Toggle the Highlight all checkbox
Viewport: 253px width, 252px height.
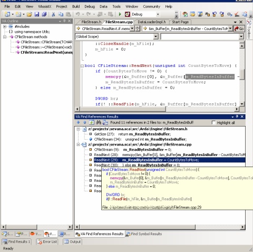pos(213,123)
